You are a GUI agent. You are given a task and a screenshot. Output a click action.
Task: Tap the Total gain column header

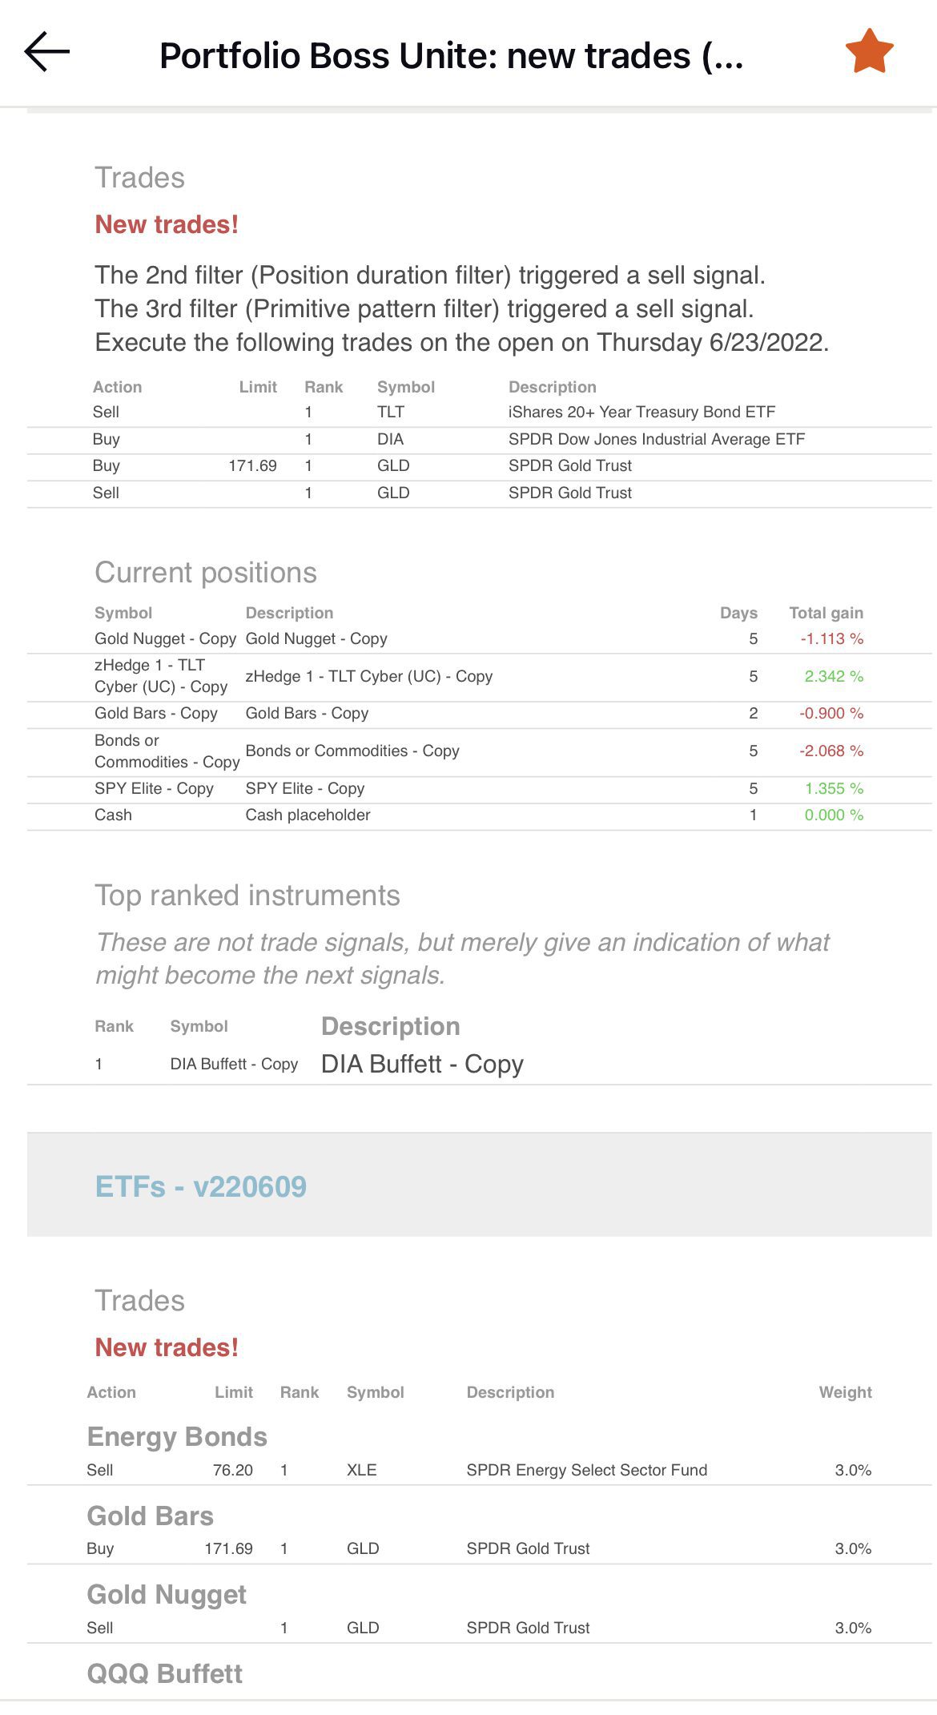coord(826,614)
